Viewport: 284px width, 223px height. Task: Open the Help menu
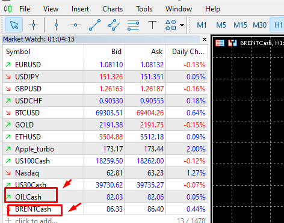[212, 9]
